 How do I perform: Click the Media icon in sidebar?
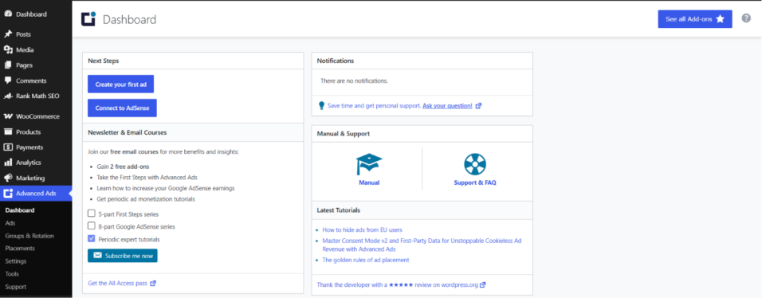pos(8,49)
